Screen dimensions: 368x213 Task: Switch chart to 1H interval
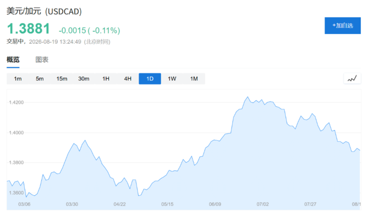pos(106,79)
